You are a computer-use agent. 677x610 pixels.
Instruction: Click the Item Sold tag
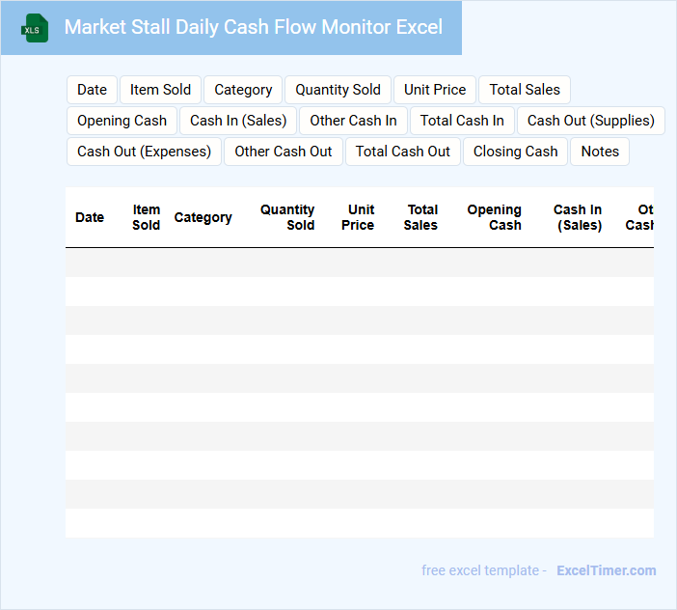click(x=160, y=90)
